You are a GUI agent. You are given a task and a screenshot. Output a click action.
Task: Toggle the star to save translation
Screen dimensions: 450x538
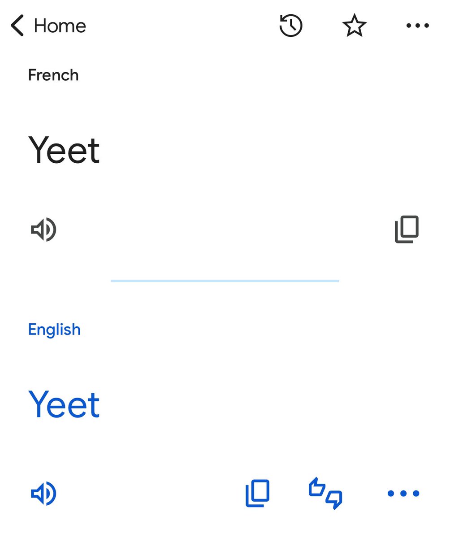354,26
